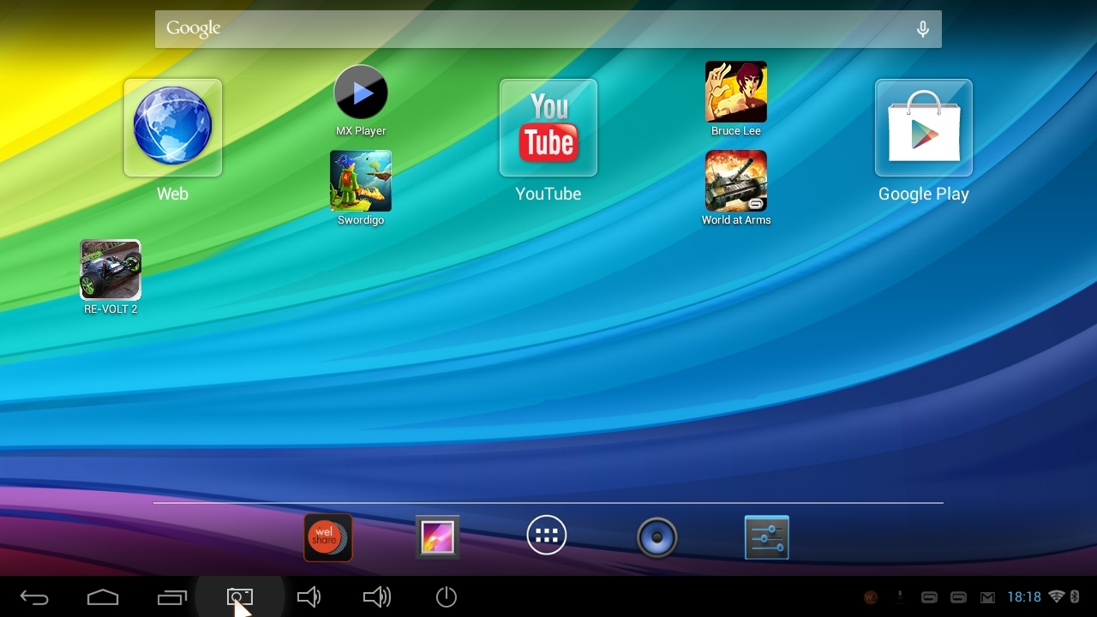The image size is (1097, 617).
Task: Tap the Back navigation button
Action: tap(34, 597)
